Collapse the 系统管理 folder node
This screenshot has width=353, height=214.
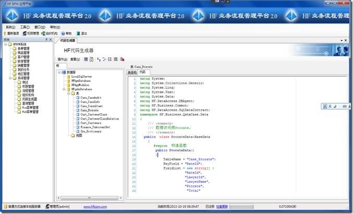pyautogui.click(x=10, y=78)
